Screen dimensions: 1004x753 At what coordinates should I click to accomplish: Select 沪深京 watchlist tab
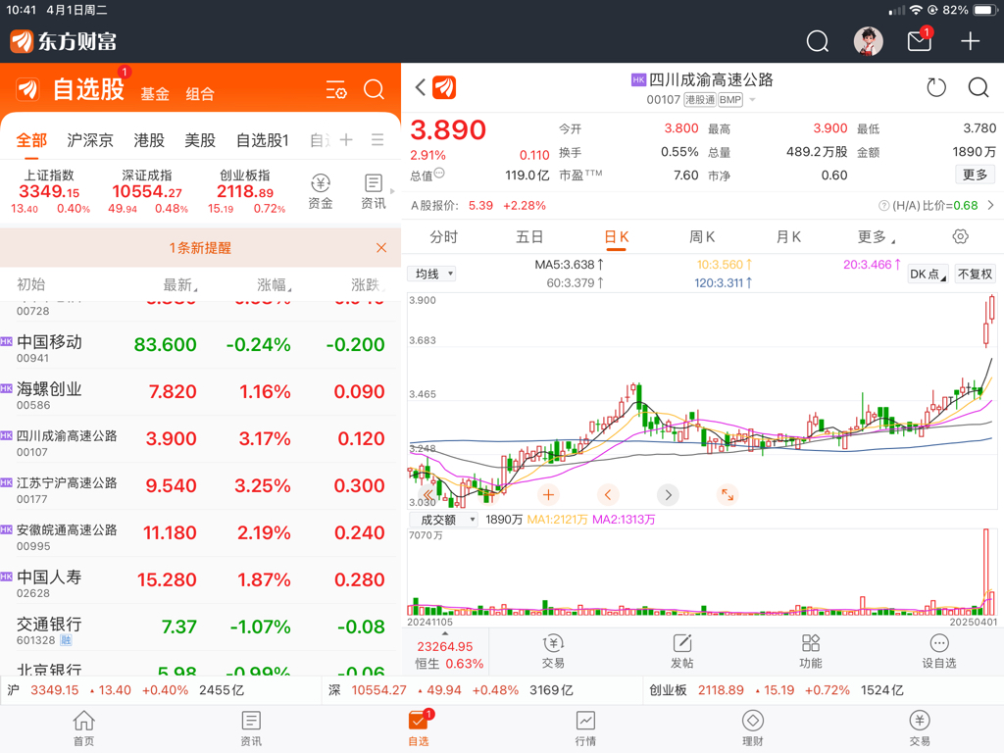[89, 140]
